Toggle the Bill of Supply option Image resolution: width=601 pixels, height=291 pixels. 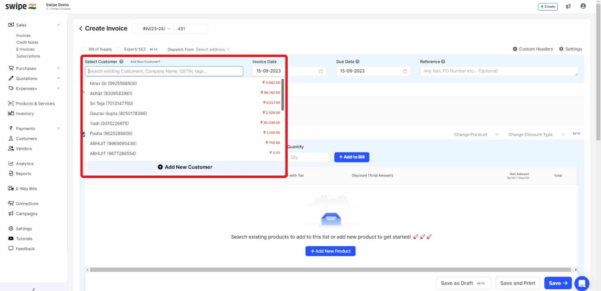[x=84, y=49]
